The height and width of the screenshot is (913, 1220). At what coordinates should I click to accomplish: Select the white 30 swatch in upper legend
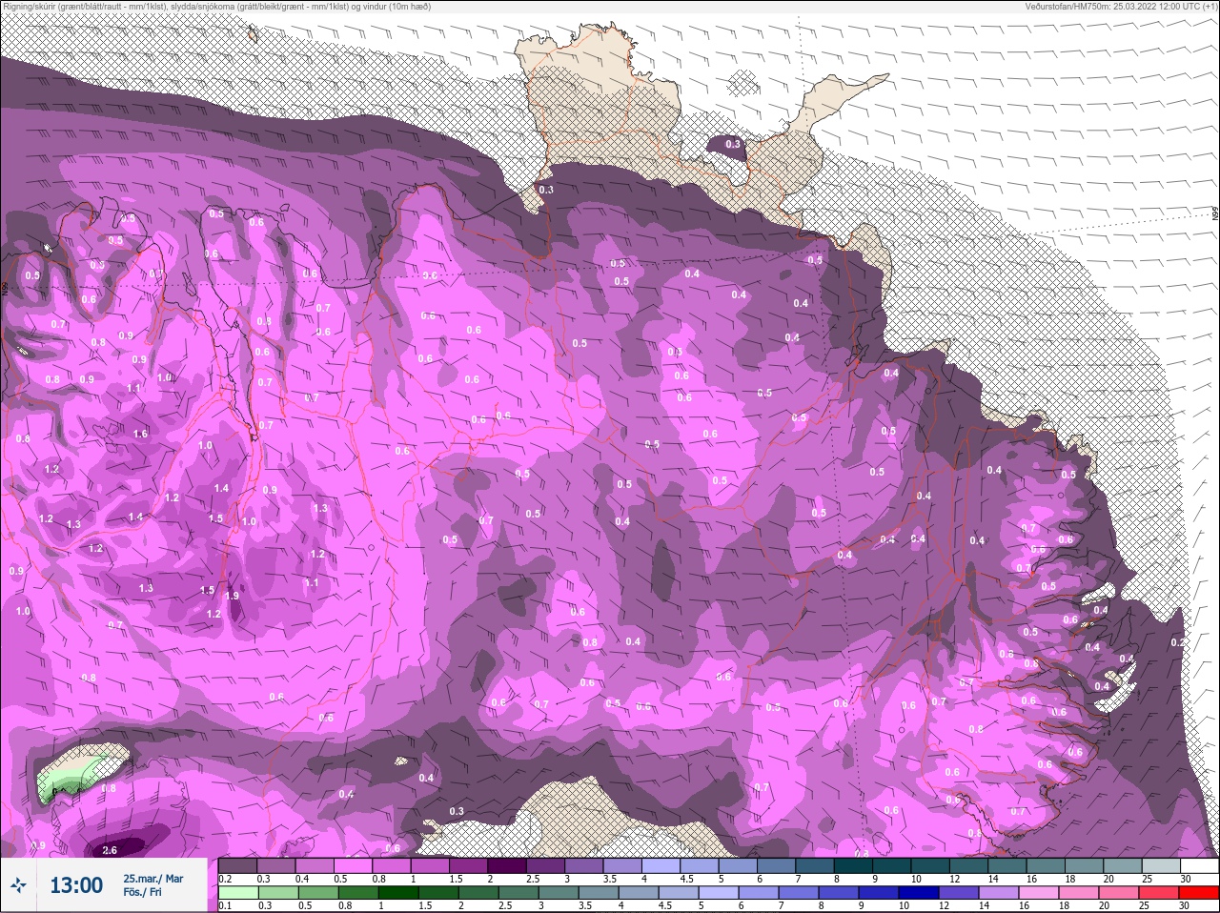pos(1198,865)
